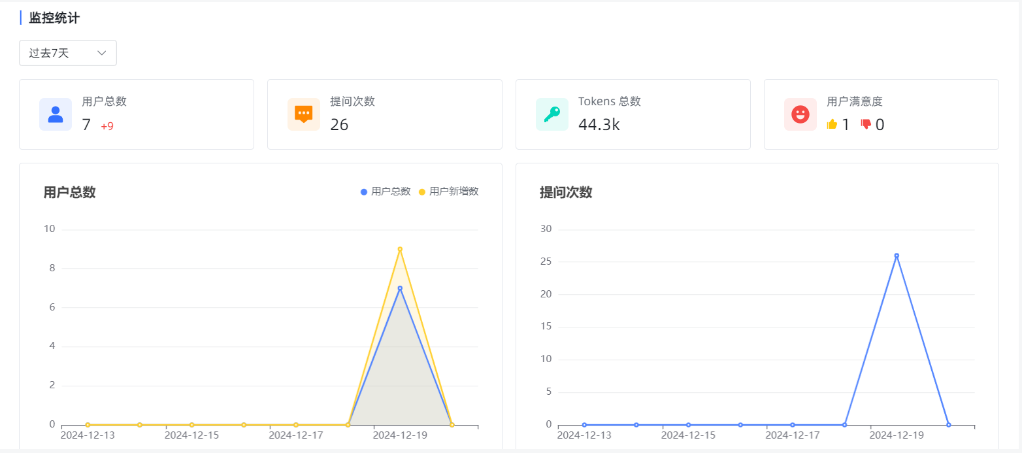Click the teal key icon for Tokens 总数
Screen dimensions: 1022x453
(552, 114)
